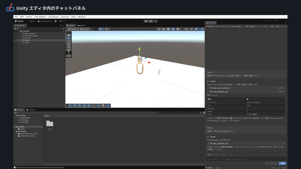Select Crate object in Hierarchy
This screenshot has width=301, height=169.
point(26,43)
